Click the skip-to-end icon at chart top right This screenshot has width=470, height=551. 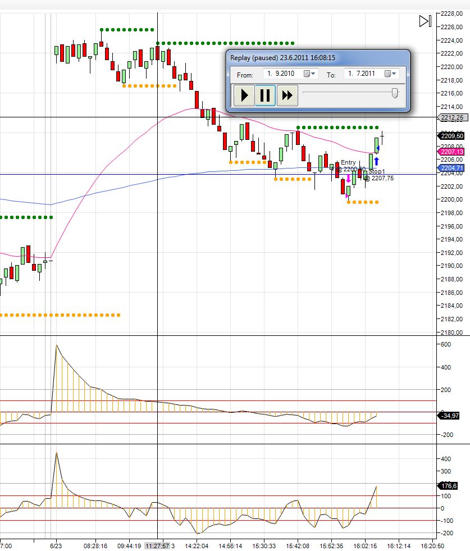425,21
